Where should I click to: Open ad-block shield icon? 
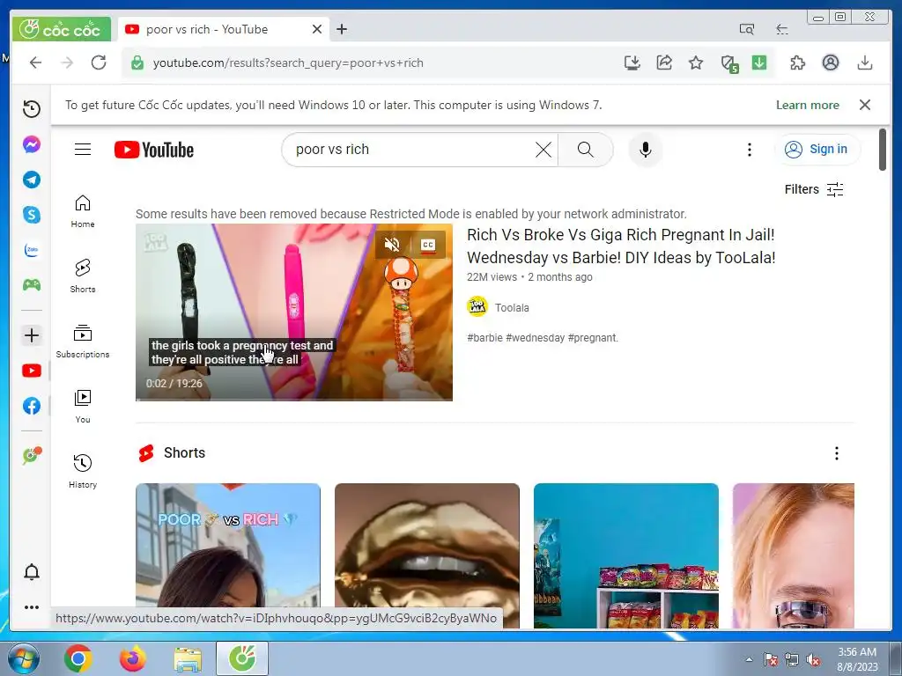click(729, 63)
